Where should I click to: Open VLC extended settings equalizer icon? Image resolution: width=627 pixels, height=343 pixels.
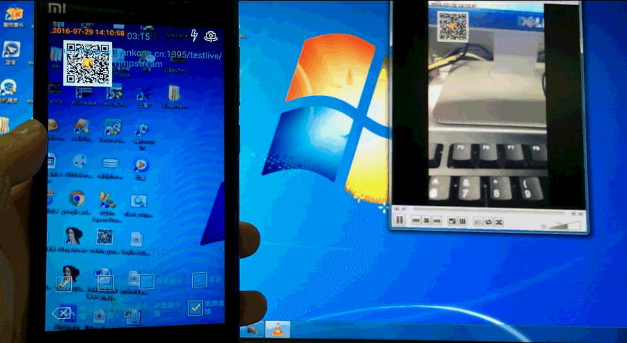462,221
